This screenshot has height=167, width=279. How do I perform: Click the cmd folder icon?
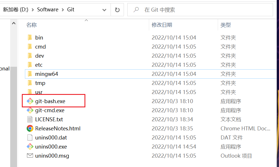(x=30, y=47)
